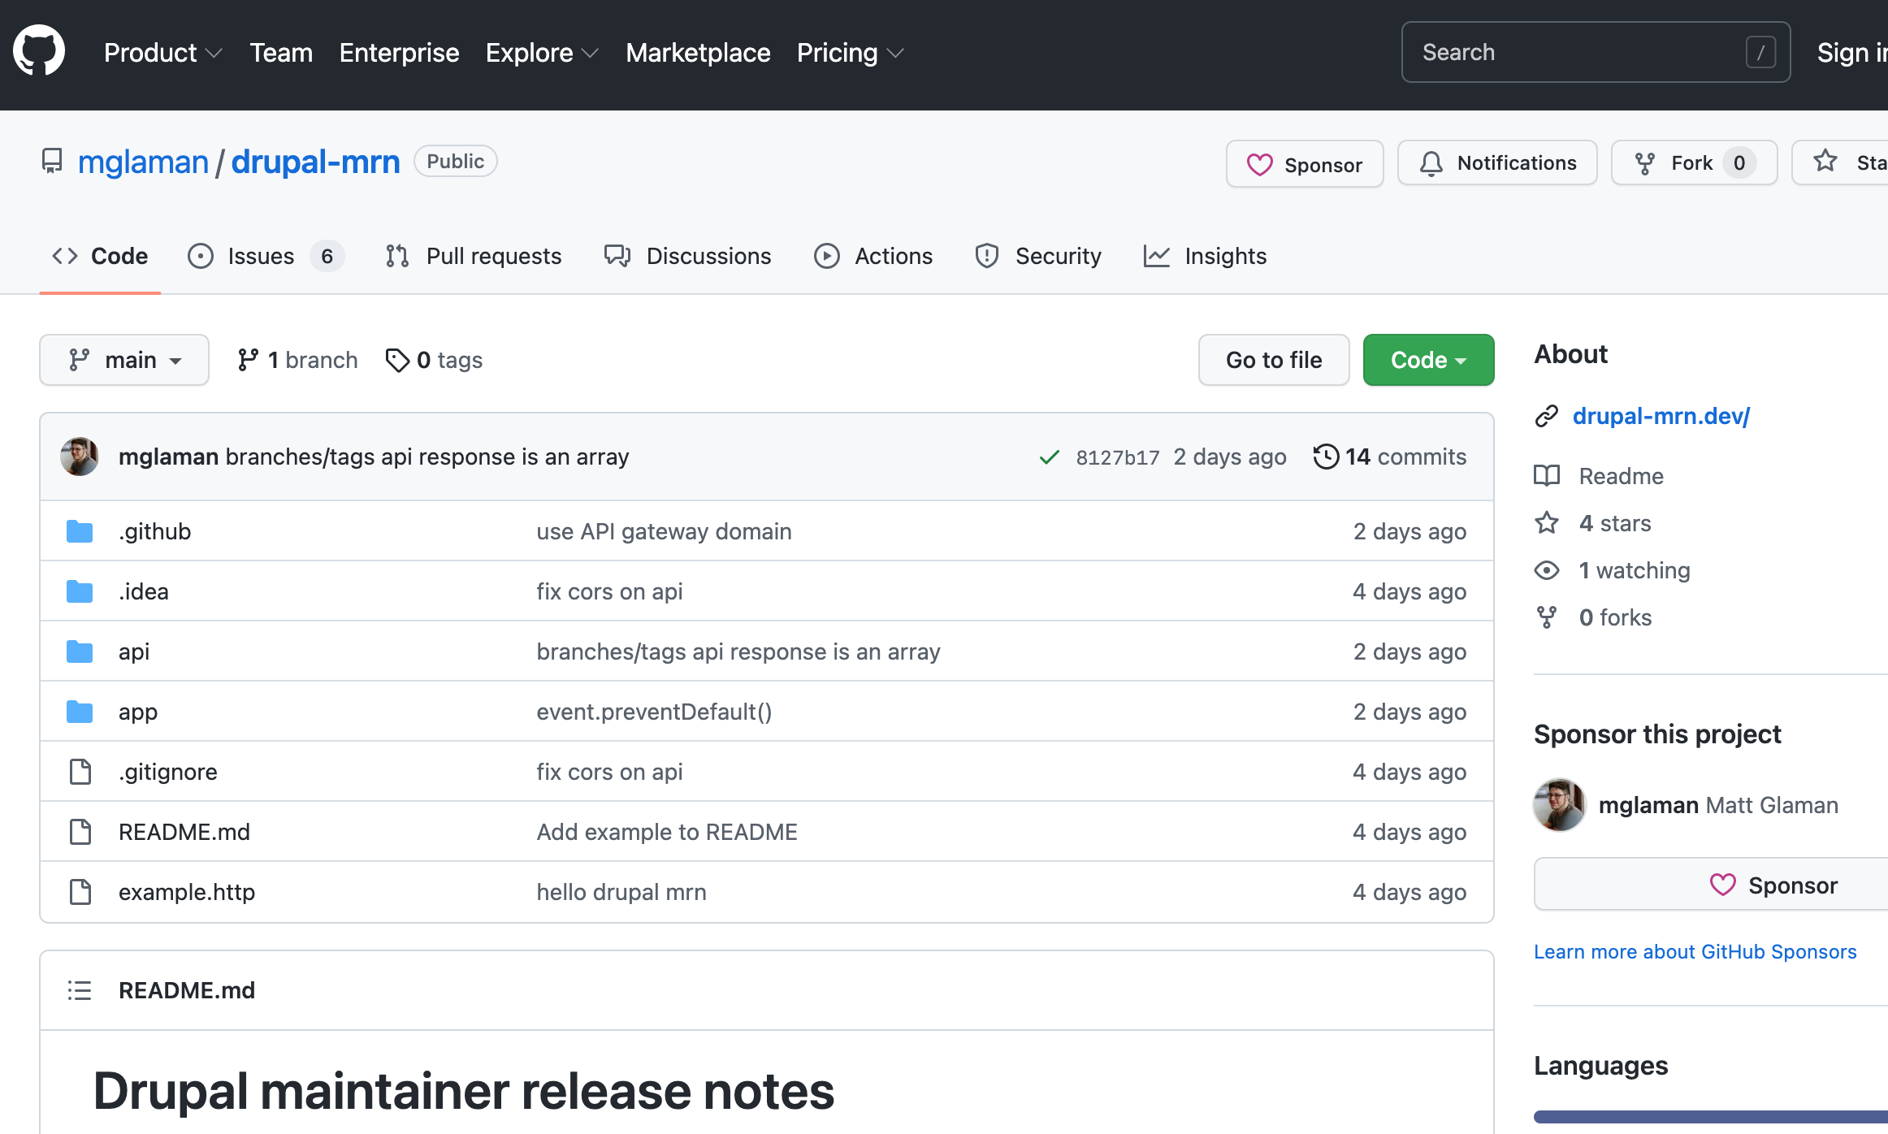1888x1134 pixels.
Task: Click the 1 watching link
Action: coord(1635,570)
